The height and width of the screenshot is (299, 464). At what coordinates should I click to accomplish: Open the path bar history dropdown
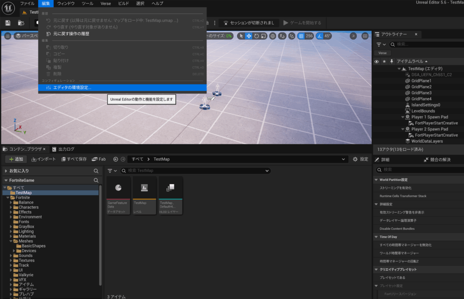343,159
